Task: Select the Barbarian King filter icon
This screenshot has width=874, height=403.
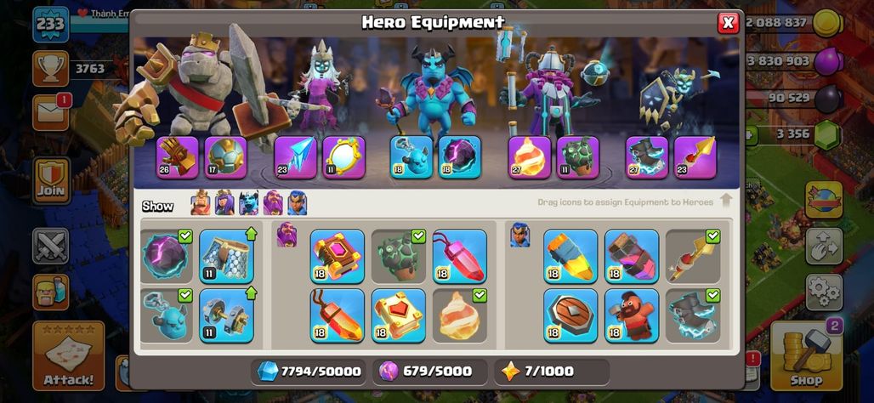Action: 201,203
